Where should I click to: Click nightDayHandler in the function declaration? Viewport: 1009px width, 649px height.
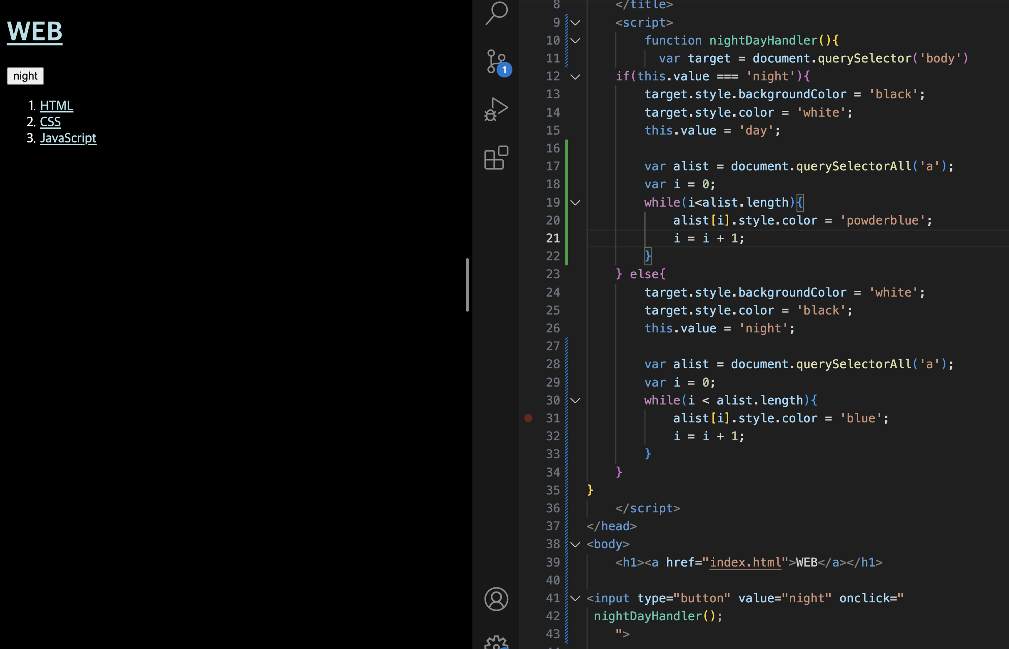(x=763, y=40)
